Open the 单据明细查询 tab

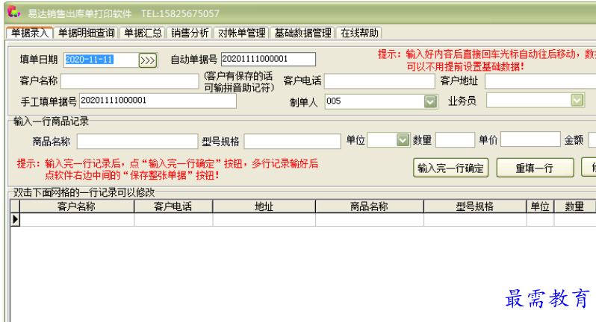pos(87,33)
